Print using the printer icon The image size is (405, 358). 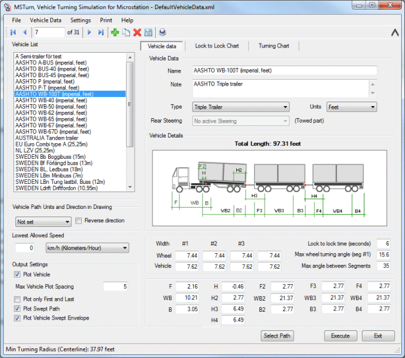coord(162,32)
